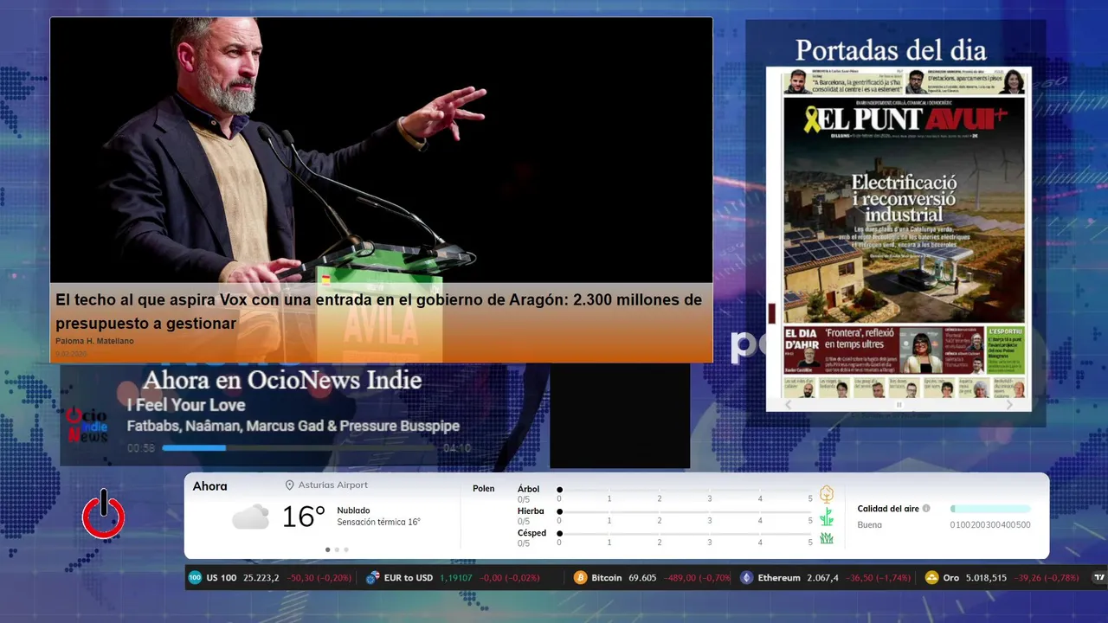The image size is (1108, 623).
Task: Click the Ethereum price 2.067,4
Action: pyautogui.click(x=822, y=577)
